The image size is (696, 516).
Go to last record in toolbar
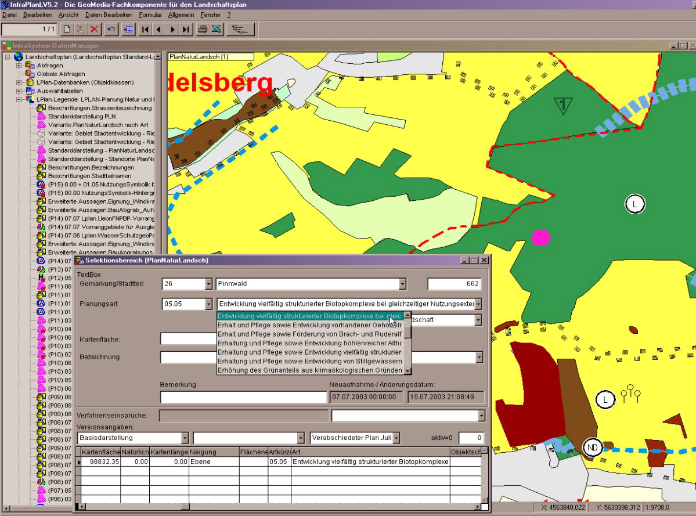point(186,29)
